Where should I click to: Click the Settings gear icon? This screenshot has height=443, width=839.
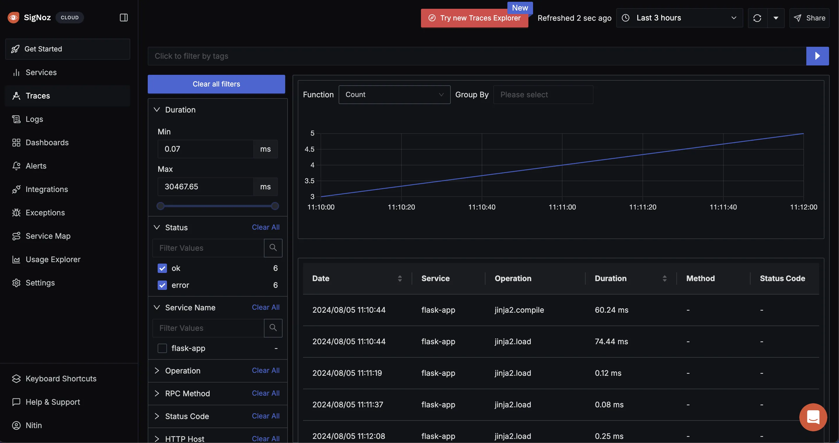(x=16, y=283)
